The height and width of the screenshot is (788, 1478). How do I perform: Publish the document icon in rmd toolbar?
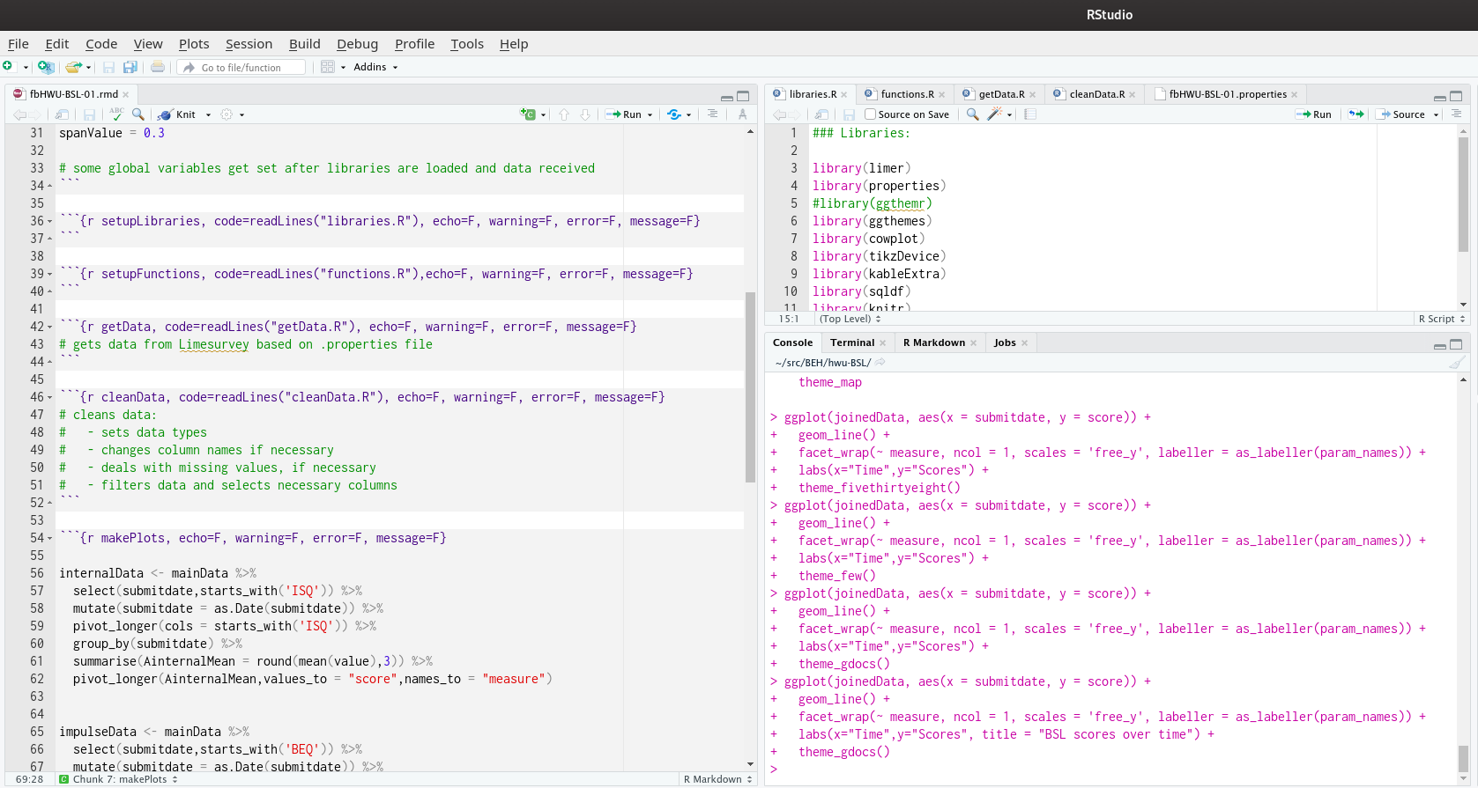tap(674, 114)
